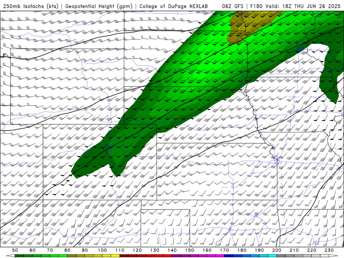Image resolution: width=344 pixels, height=258 pixels.
Task: Click the '06Z GFS' model run label
Action: 233,6
